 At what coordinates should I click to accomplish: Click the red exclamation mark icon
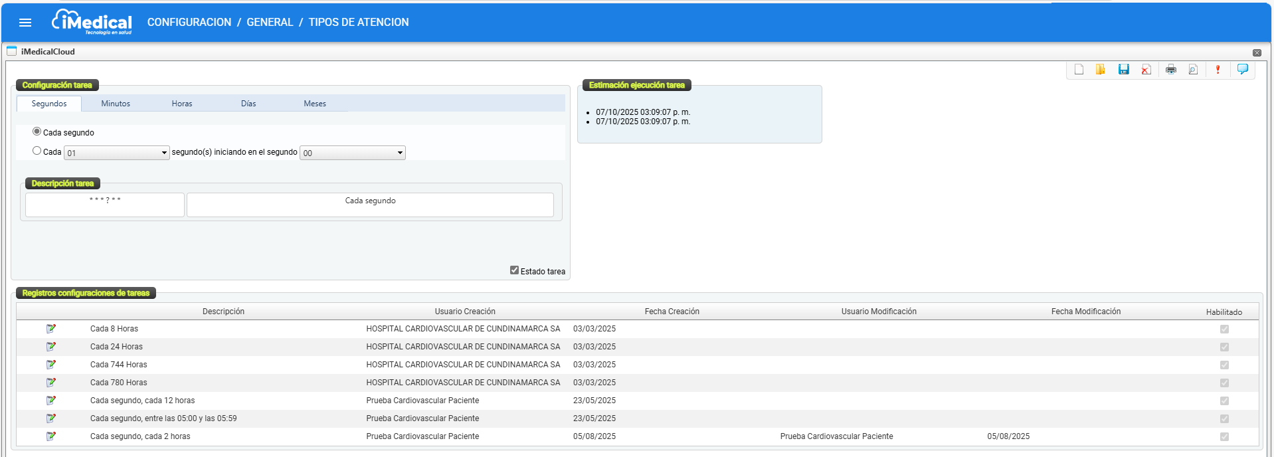pyautogui.click(x=1218, y=70)
